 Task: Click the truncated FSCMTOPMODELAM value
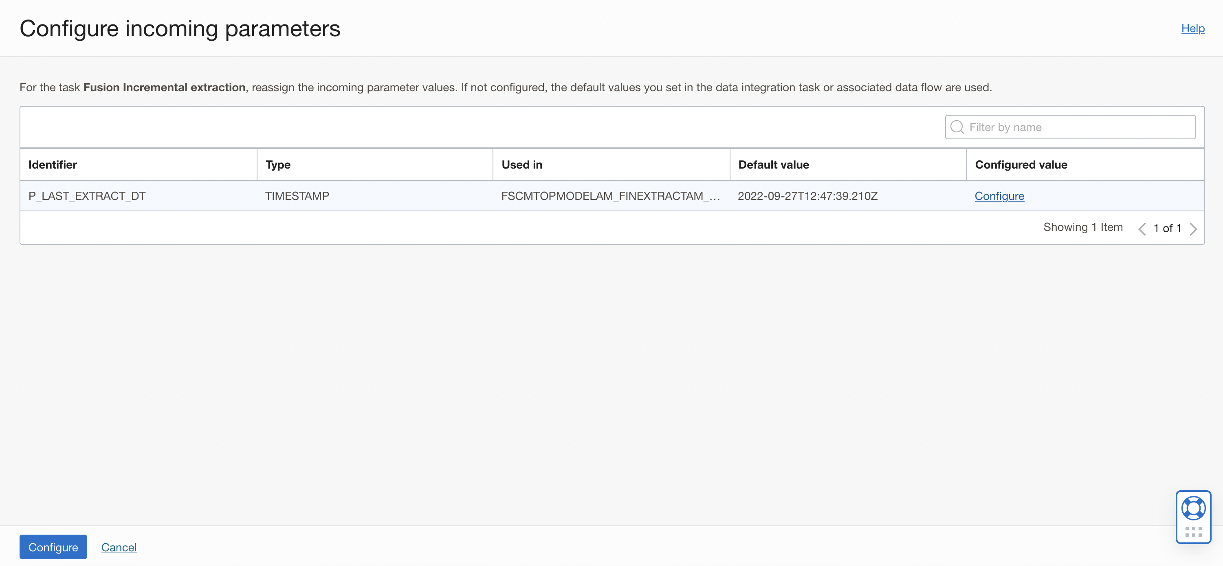611,195
